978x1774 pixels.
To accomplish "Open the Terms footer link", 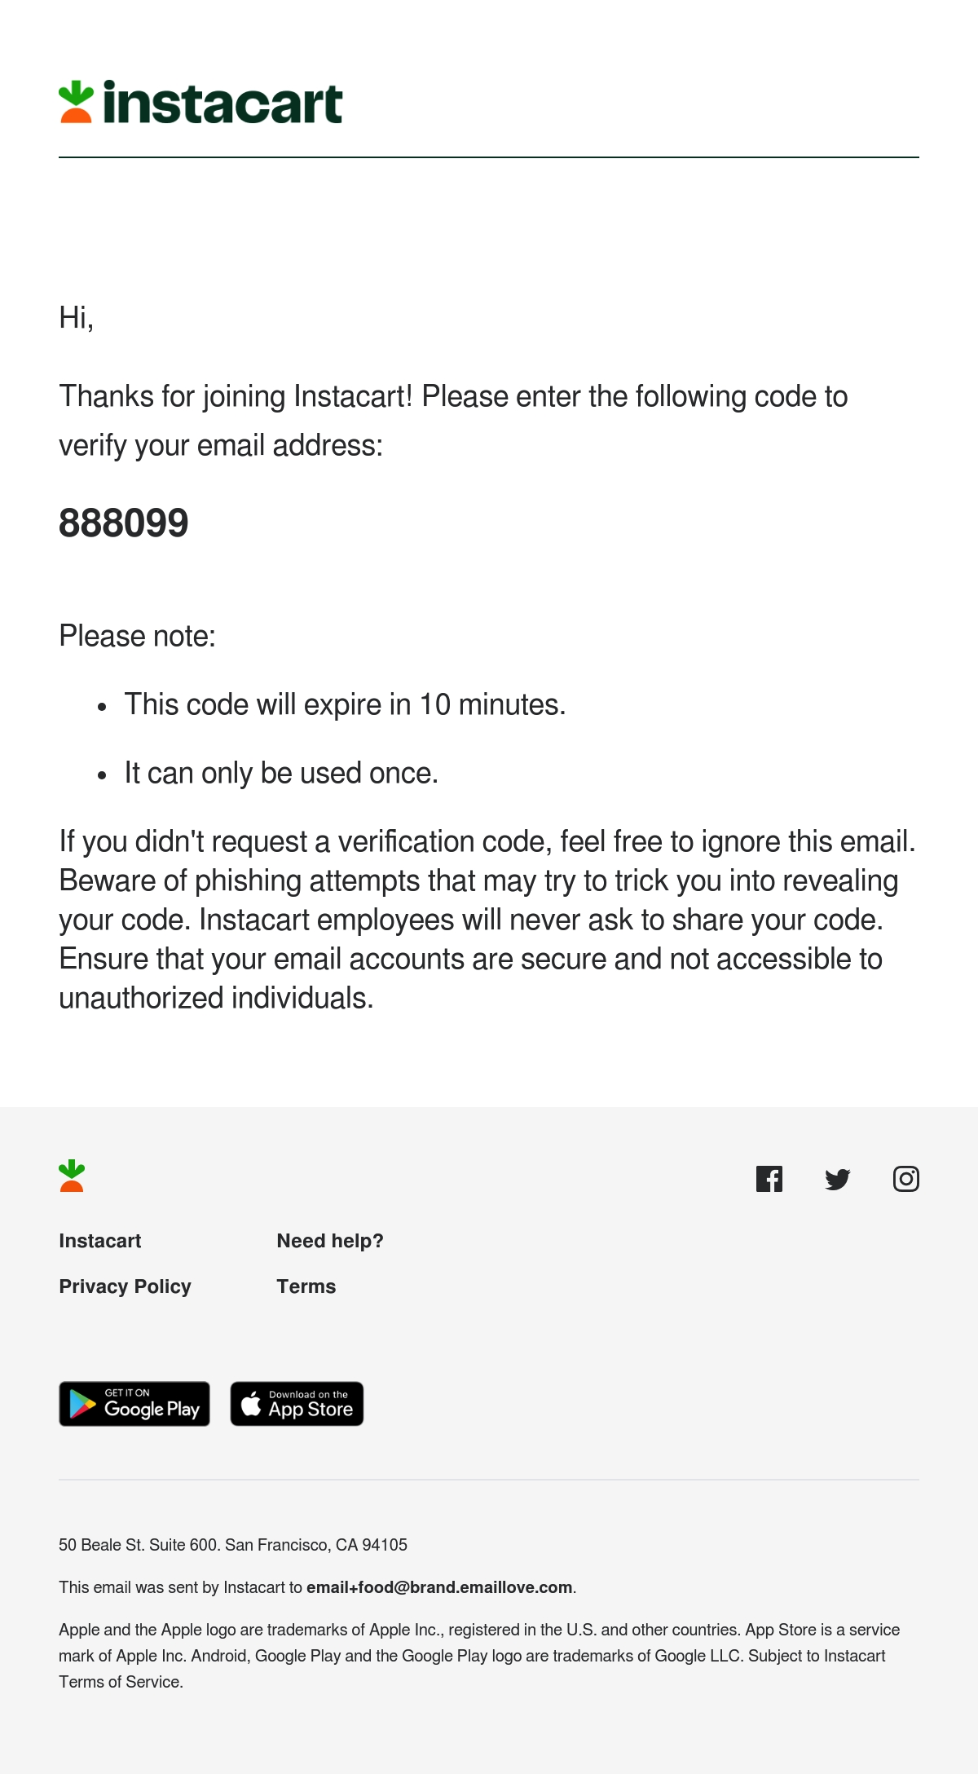I will (x=306, y=1286).
